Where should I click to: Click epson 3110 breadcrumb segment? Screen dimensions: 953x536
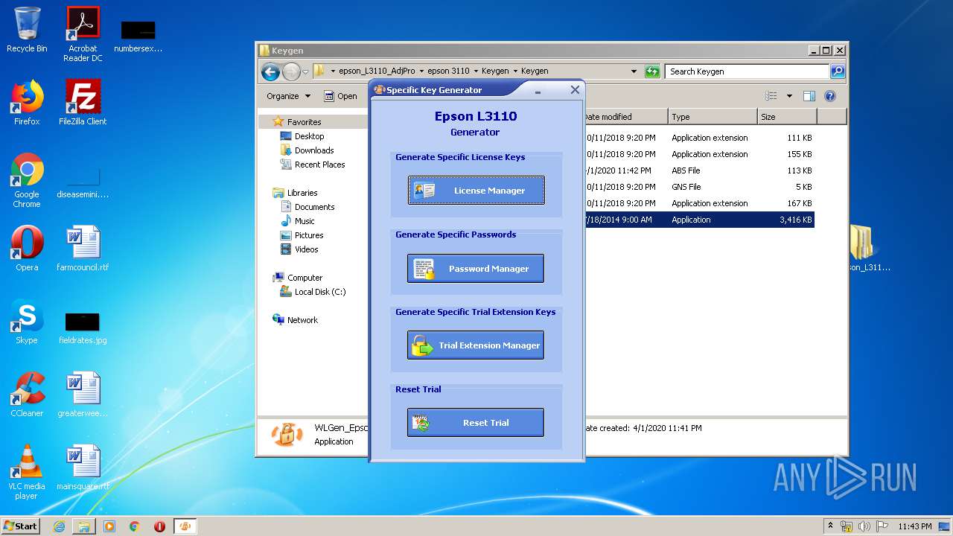click(x=448, y=71)
